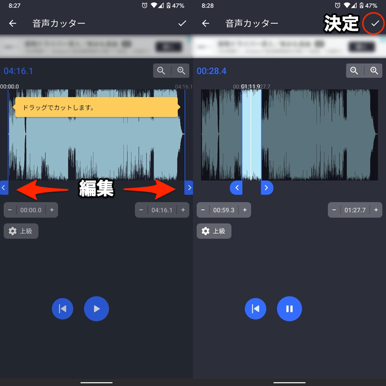Decrease start time 00:00.0 with minus
386x386 pixels.
(x=10, y=210)
